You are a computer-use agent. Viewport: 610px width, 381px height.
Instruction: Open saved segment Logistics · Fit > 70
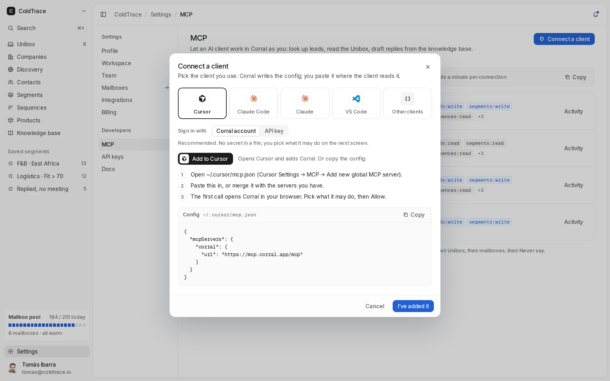(x=47, y=176)
